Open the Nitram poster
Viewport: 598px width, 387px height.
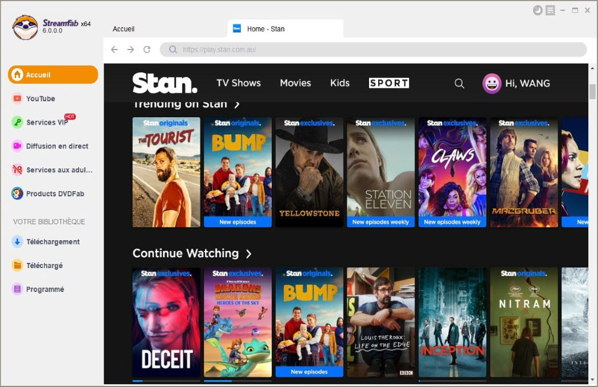[524, 322]
